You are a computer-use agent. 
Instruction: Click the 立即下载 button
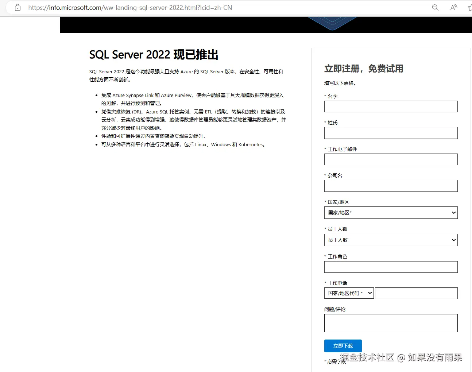pos(343,346)
